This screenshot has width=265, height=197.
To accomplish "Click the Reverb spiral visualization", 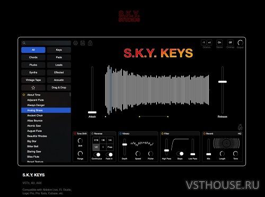I will (x=226, y=143).
